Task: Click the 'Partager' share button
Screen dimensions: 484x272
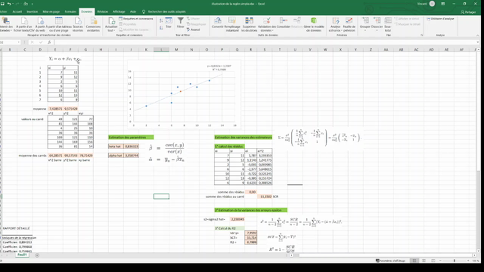Action: 468,12
